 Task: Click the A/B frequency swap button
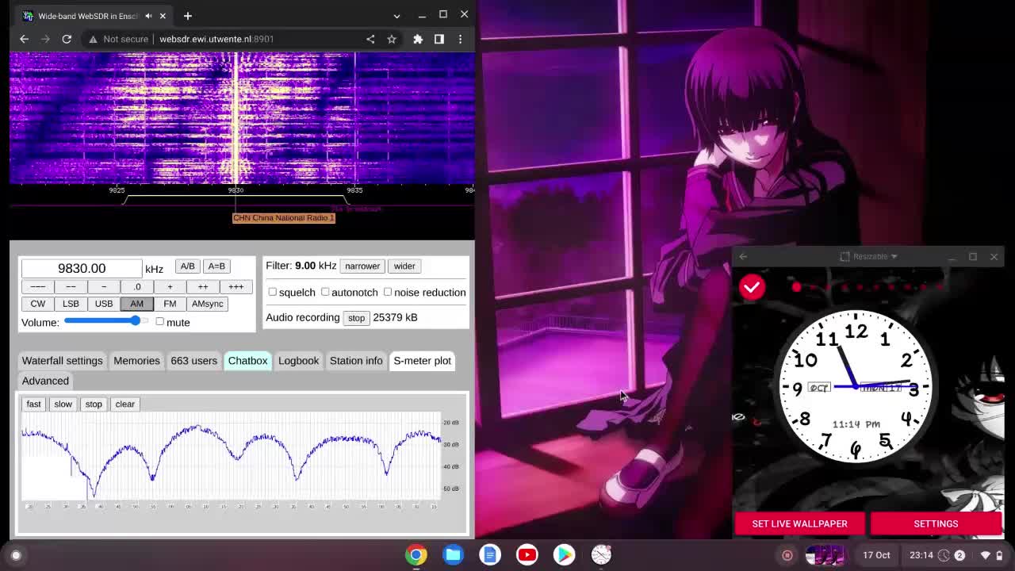(187, 266)
